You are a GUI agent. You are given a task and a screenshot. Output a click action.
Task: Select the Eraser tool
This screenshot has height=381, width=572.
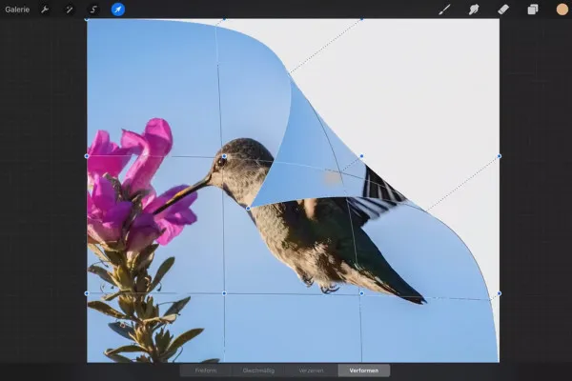pyautogui.click(x=503, y=10)
